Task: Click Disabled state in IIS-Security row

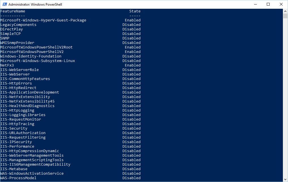Action: point(132,128)
